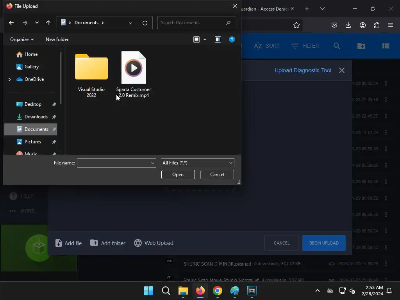The width and height of the screenshot is (400, 300).
Task: Click the BEGIN UPLOAD button
Action: [x=324, y=243]
